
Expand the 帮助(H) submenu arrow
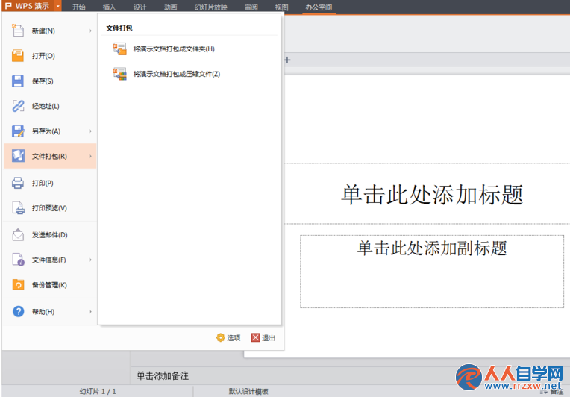coord(90,312)
